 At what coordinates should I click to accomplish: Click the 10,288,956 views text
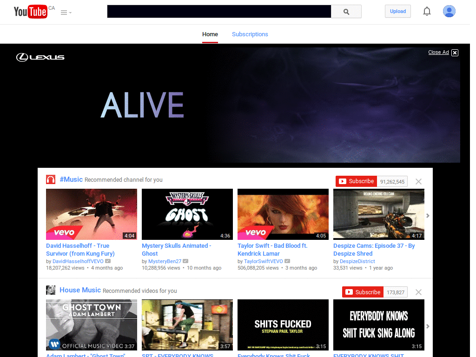click(x=161, y=268)
